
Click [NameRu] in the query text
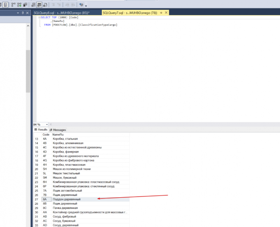click(58, 21)
